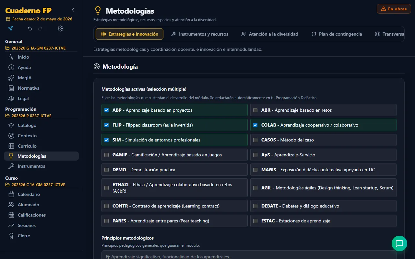Check ApS Aprendizaje-Servicio checkbox
Viewport: 415px width, 259px height.
point(255,155)
